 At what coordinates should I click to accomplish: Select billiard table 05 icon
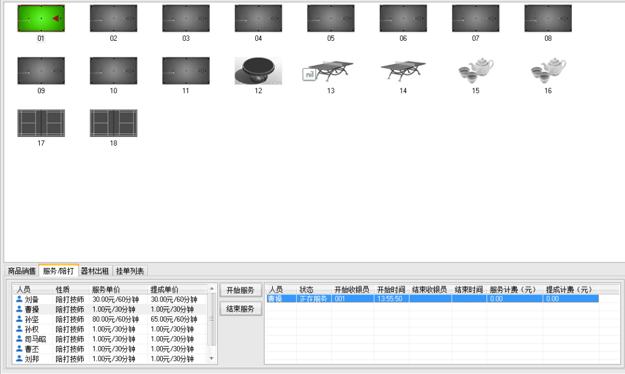[x=330, y=18]
